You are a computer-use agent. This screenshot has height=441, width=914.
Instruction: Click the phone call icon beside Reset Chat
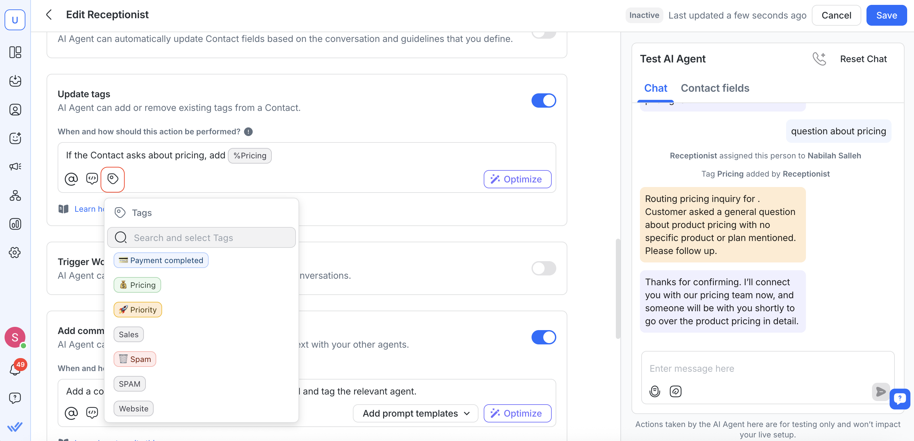[820, 59]
